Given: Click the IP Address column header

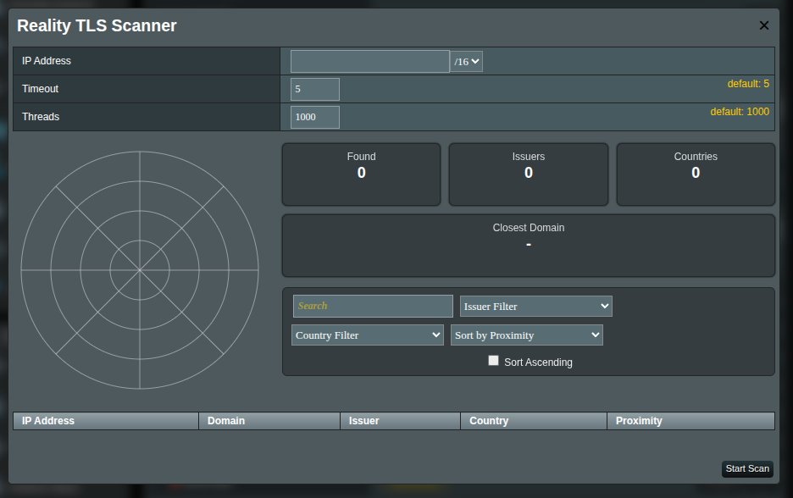Looking at the screenshot, I should click(x=106, y=421).
